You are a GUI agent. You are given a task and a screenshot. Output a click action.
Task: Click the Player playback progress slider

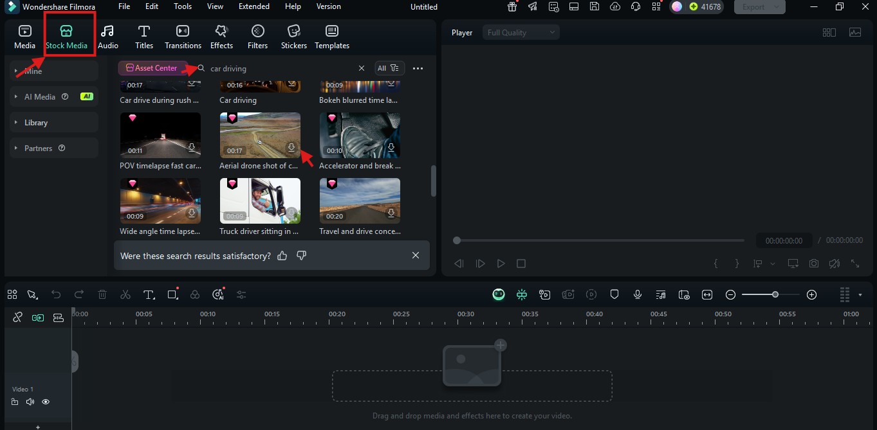coord(598,240)
